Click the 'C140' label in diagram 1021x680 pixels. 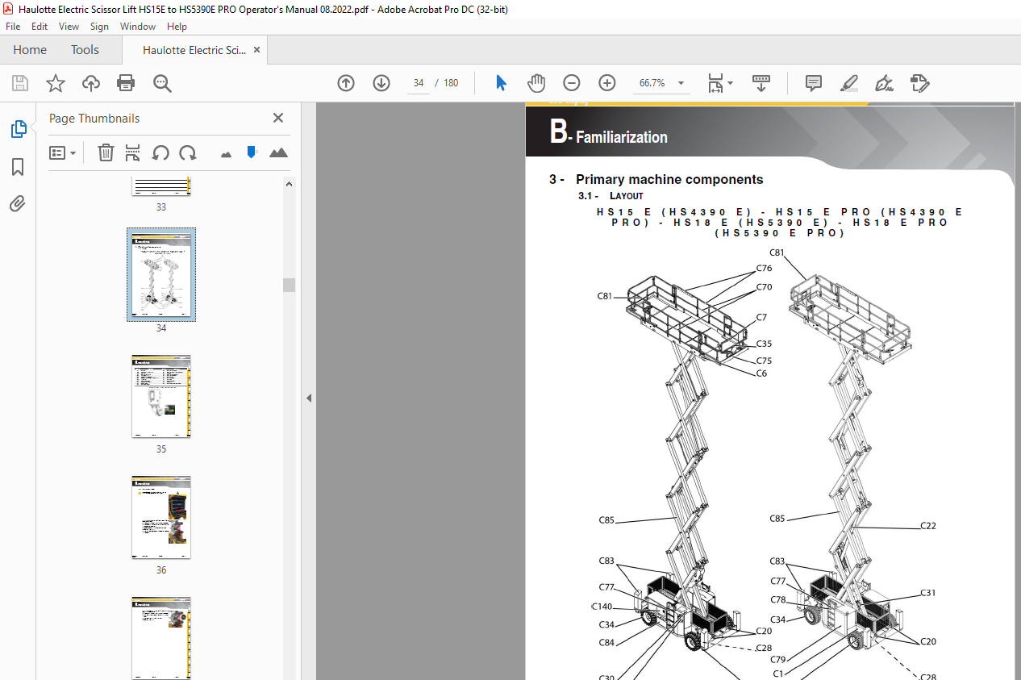[602, 607]
